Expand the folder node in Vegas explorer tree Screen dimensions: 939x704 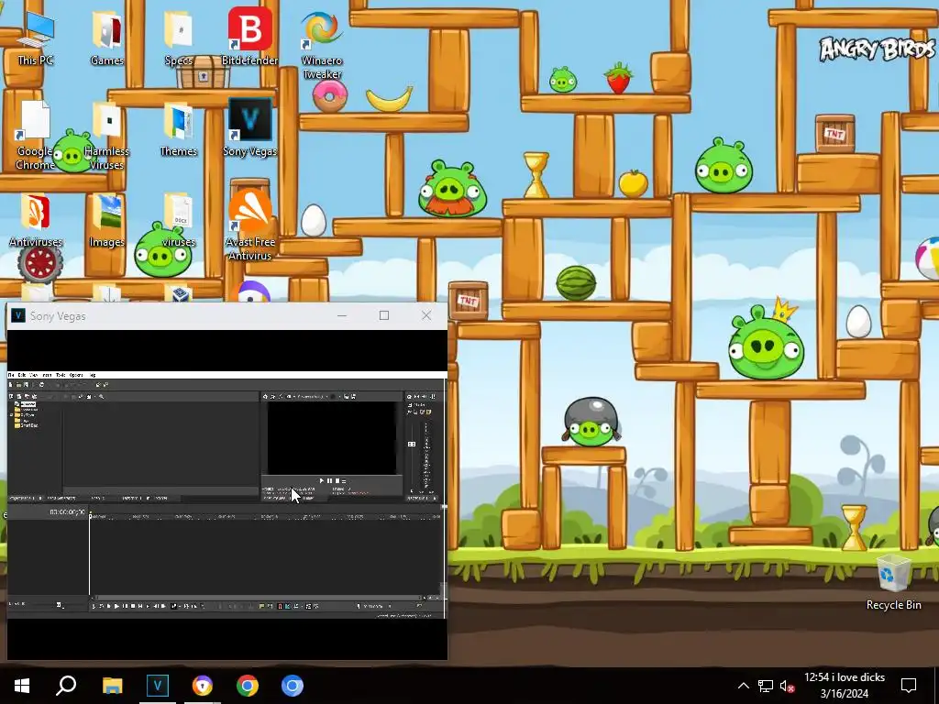pyautogui.click(x=11, y=415)
